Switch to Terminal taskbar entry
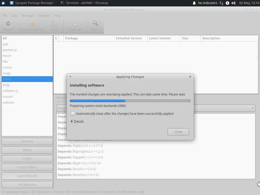The height and width of the screenshot is (195, 260). 84,3
